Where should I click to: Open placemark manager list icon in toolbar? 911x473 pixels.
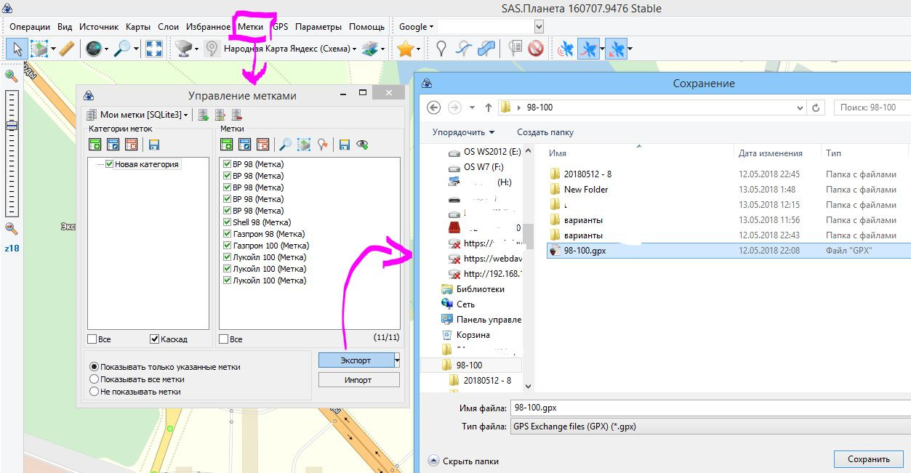click(515, 49)
